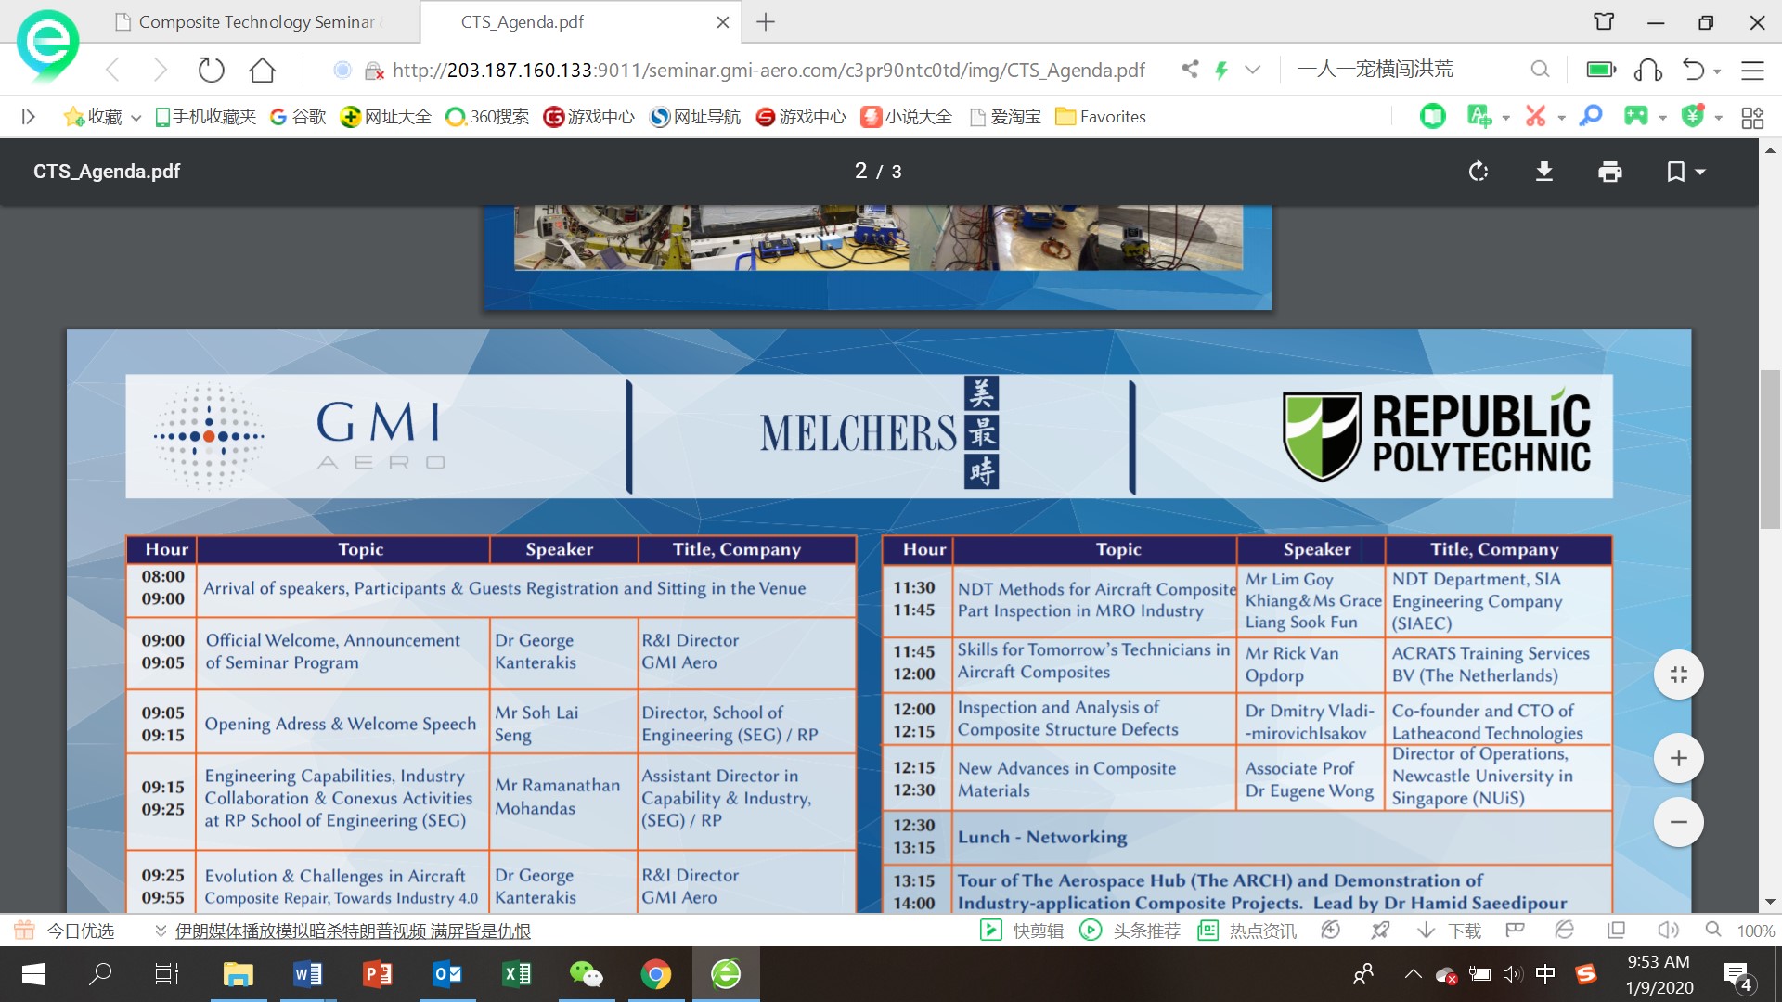Print the PDF document

point(1610,172)
